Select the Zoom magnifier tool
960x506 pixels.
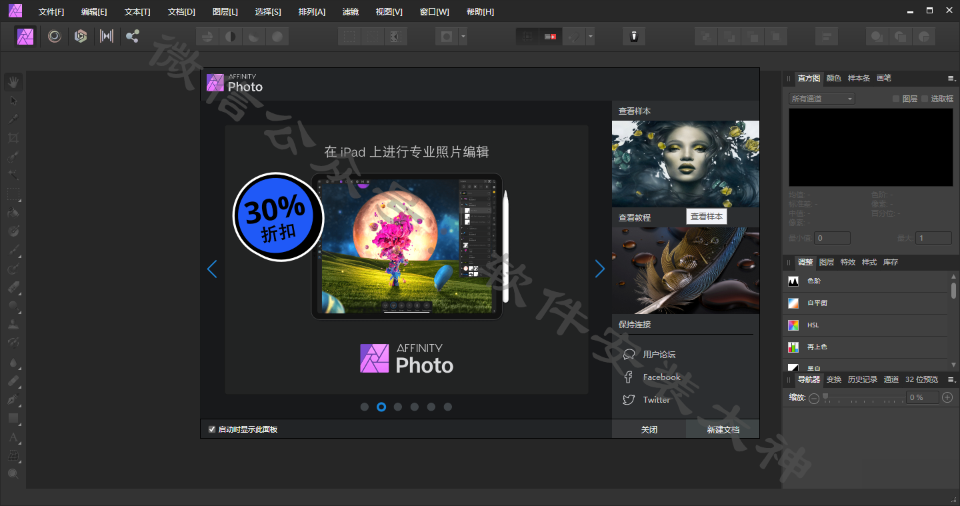click(13, 474)
